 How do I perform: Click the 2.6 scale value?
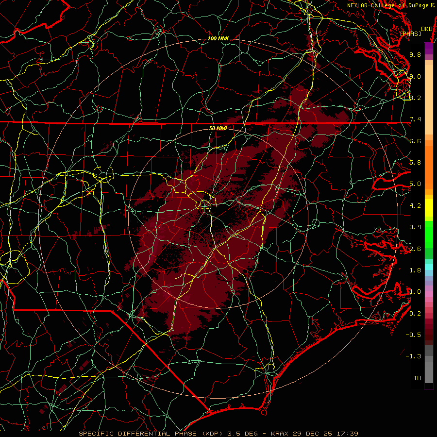(415, 249)
